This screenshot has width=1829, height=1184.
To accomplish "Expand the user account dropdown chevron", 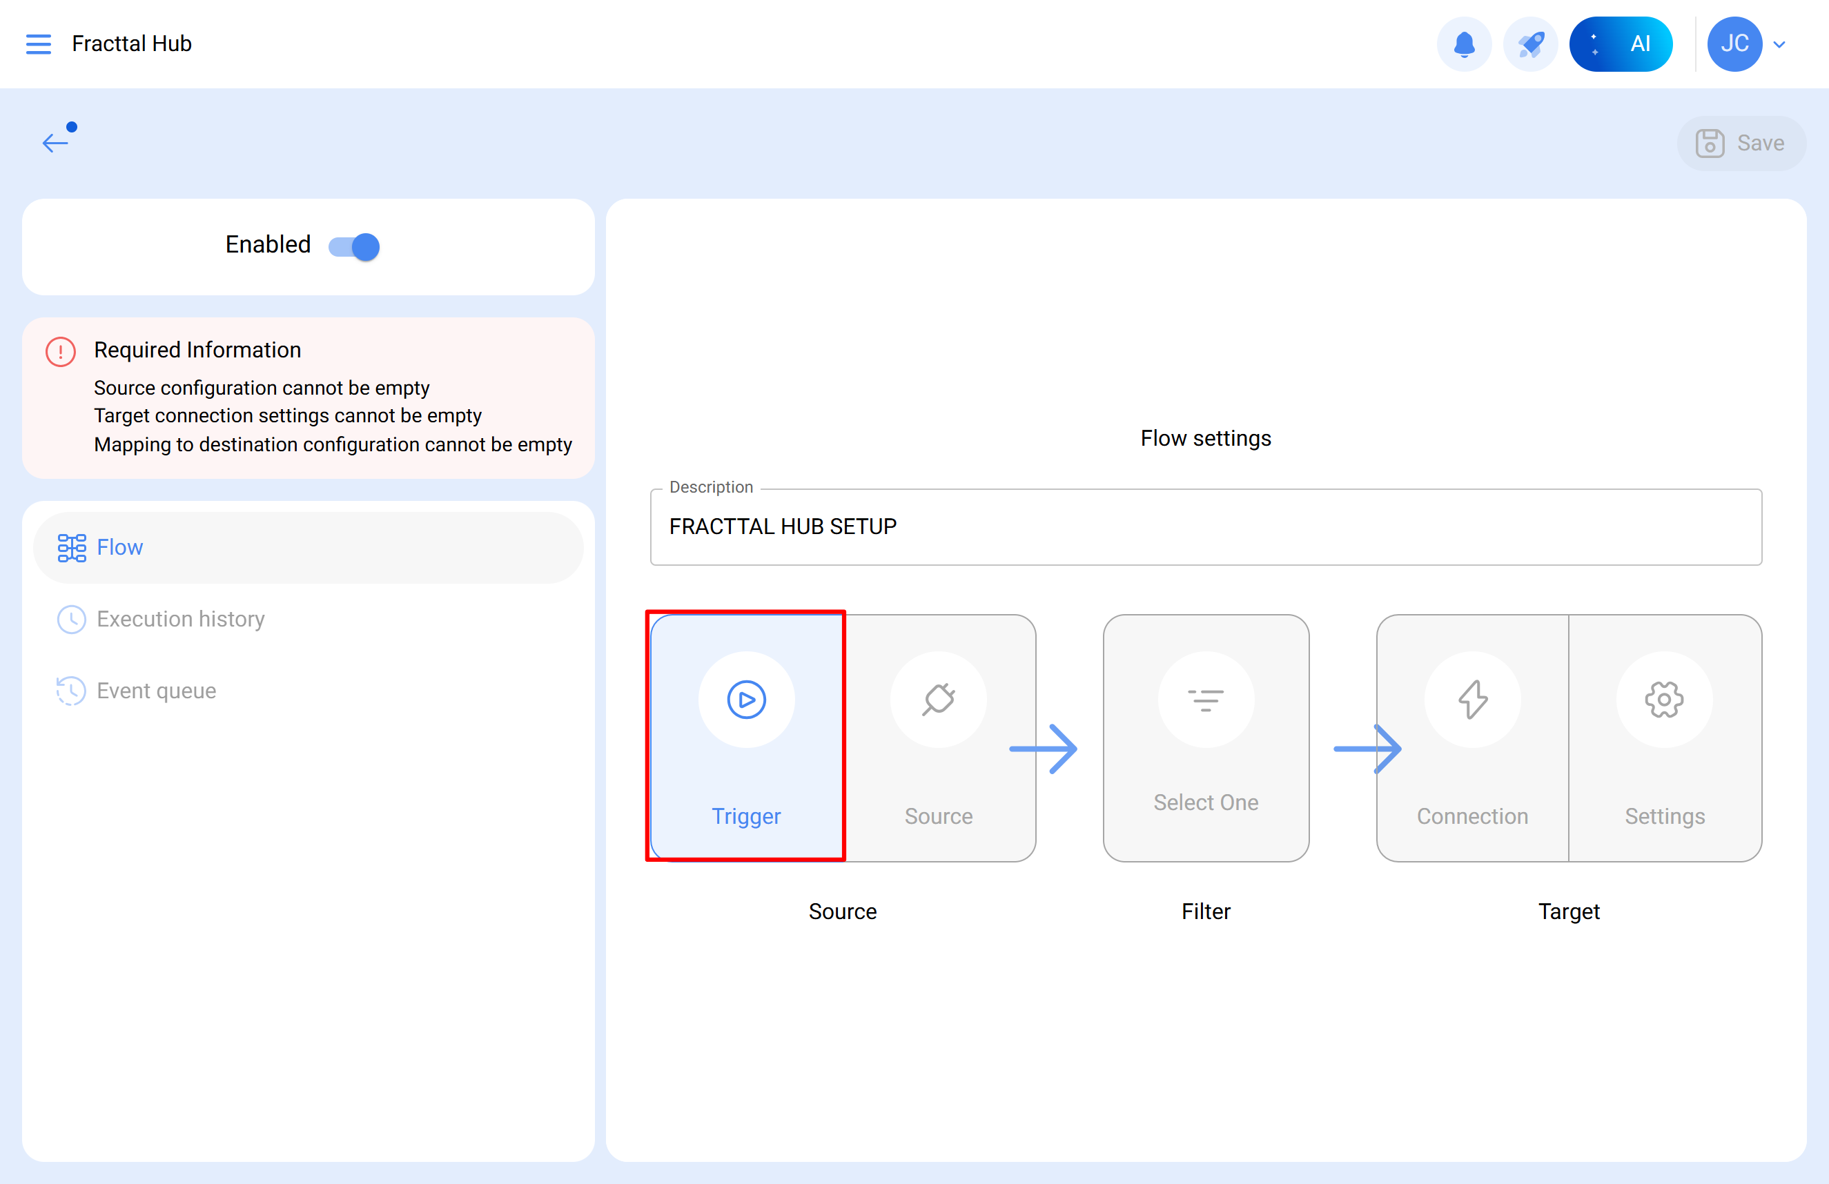I will tap(1780, 45).
